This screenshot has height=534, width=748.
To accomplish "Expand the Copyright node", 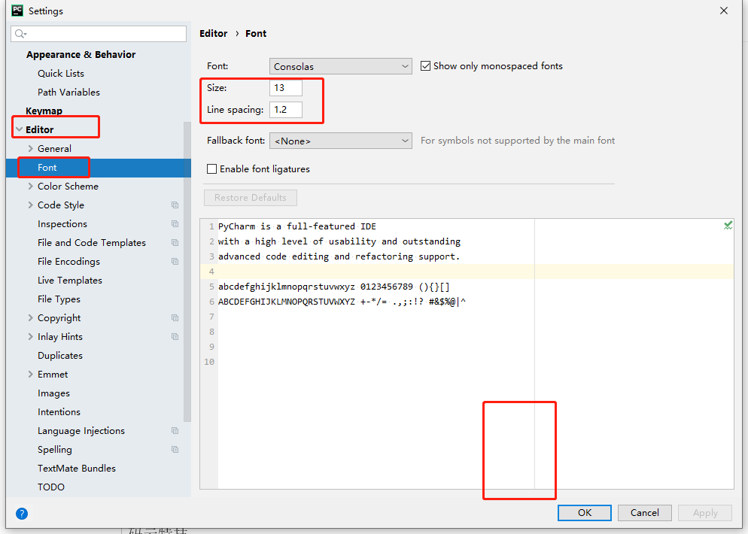I will pyautogui.click(x=31, y=317).
